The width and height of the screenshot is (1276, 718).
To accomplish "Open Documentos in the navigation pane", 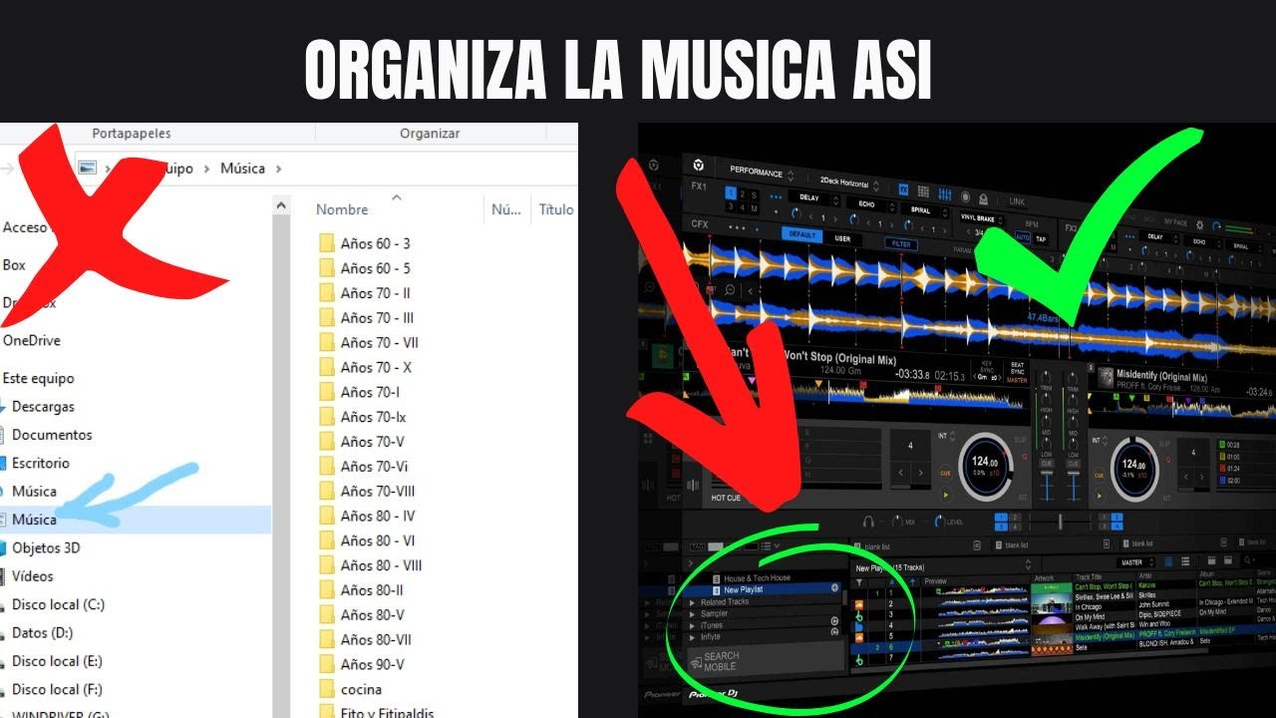I will [x=52, y=435].
